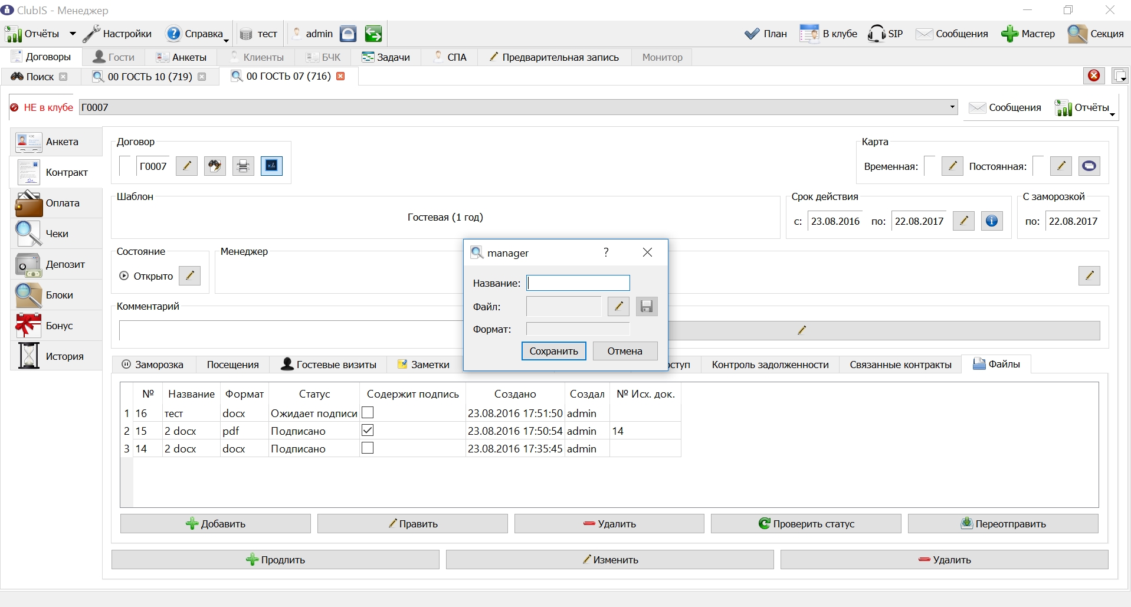Open Секция search
Screen dimensions: 1131x607
[x=1096, y=34]
